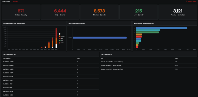This screenshot has height=97, width=198.
Task: Select the CVE-2026-3039 row
Action: pyautogui.click(x=51, y=91)
